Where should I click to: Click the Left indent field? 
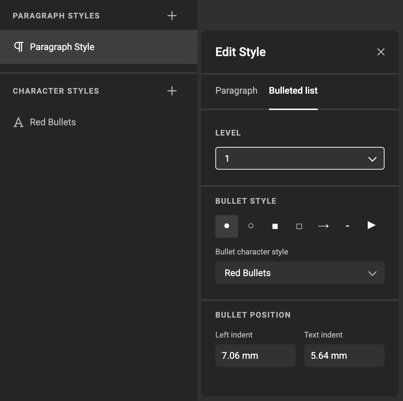tap(255, 356)
